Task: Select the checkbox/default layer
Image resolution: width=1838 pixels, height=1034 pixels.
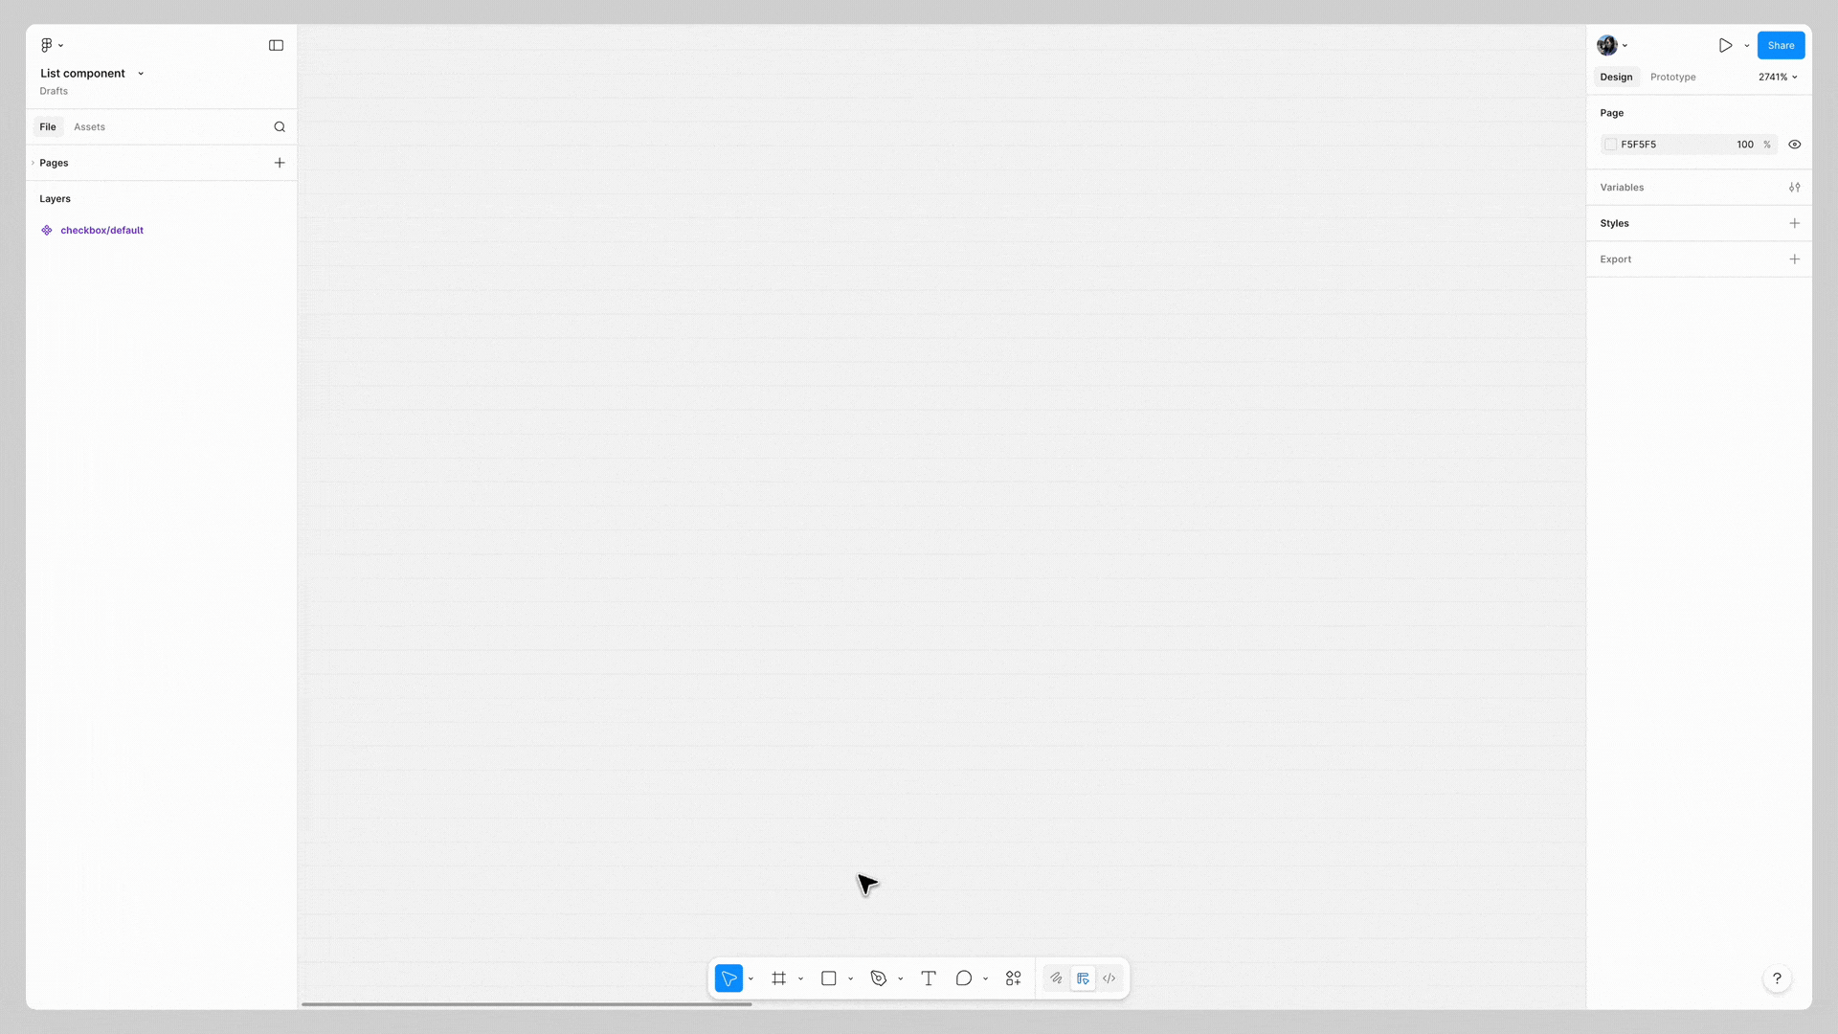Action: click(x=101, y=230)
